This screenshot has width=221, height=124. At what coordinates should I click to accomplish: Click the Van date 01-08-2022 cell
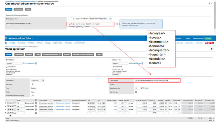92,106
